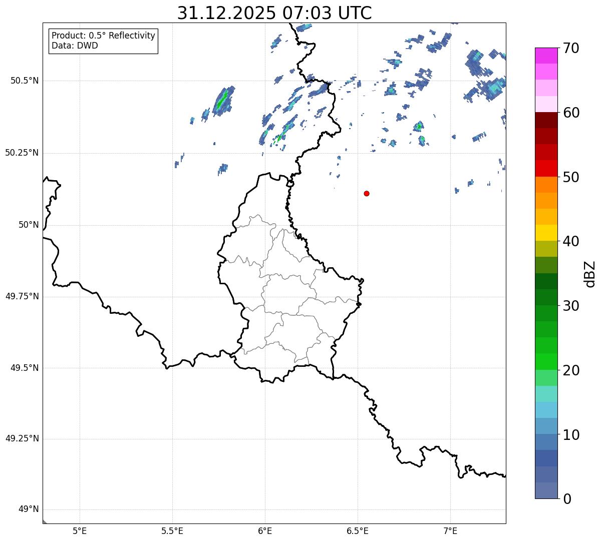Click the 6°E longitude label
Viewport: 602px width, 541px height.
tap(265, 531)
